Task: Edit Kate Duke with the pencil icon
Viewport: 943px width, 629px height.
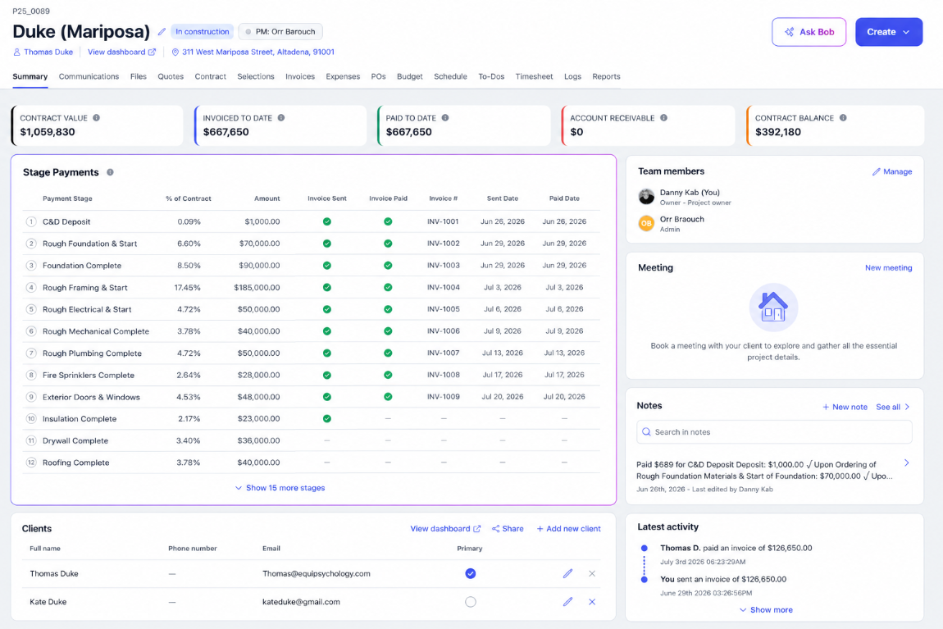Action: [567, 601]
